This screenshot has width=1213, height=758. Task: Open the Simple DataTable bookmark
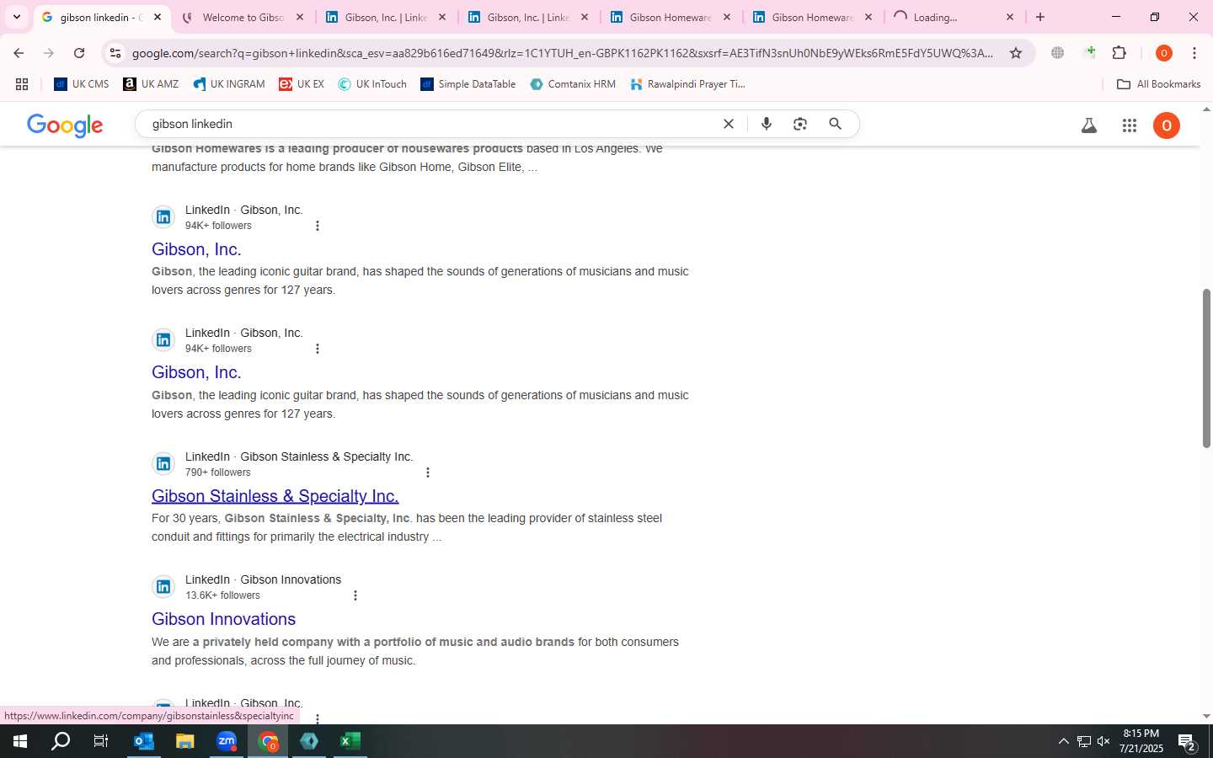pyautogui.click(x=468, y=84)
